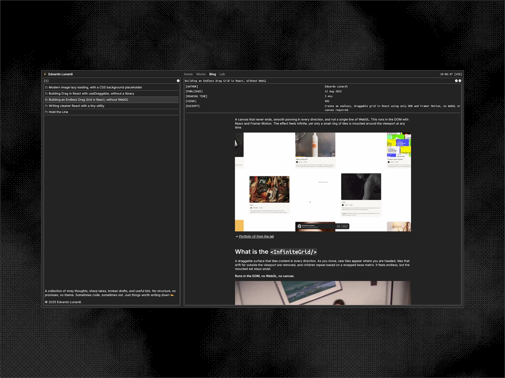Open the Home navigation item
Screen dimensions: 505x378
click(188, 74)
